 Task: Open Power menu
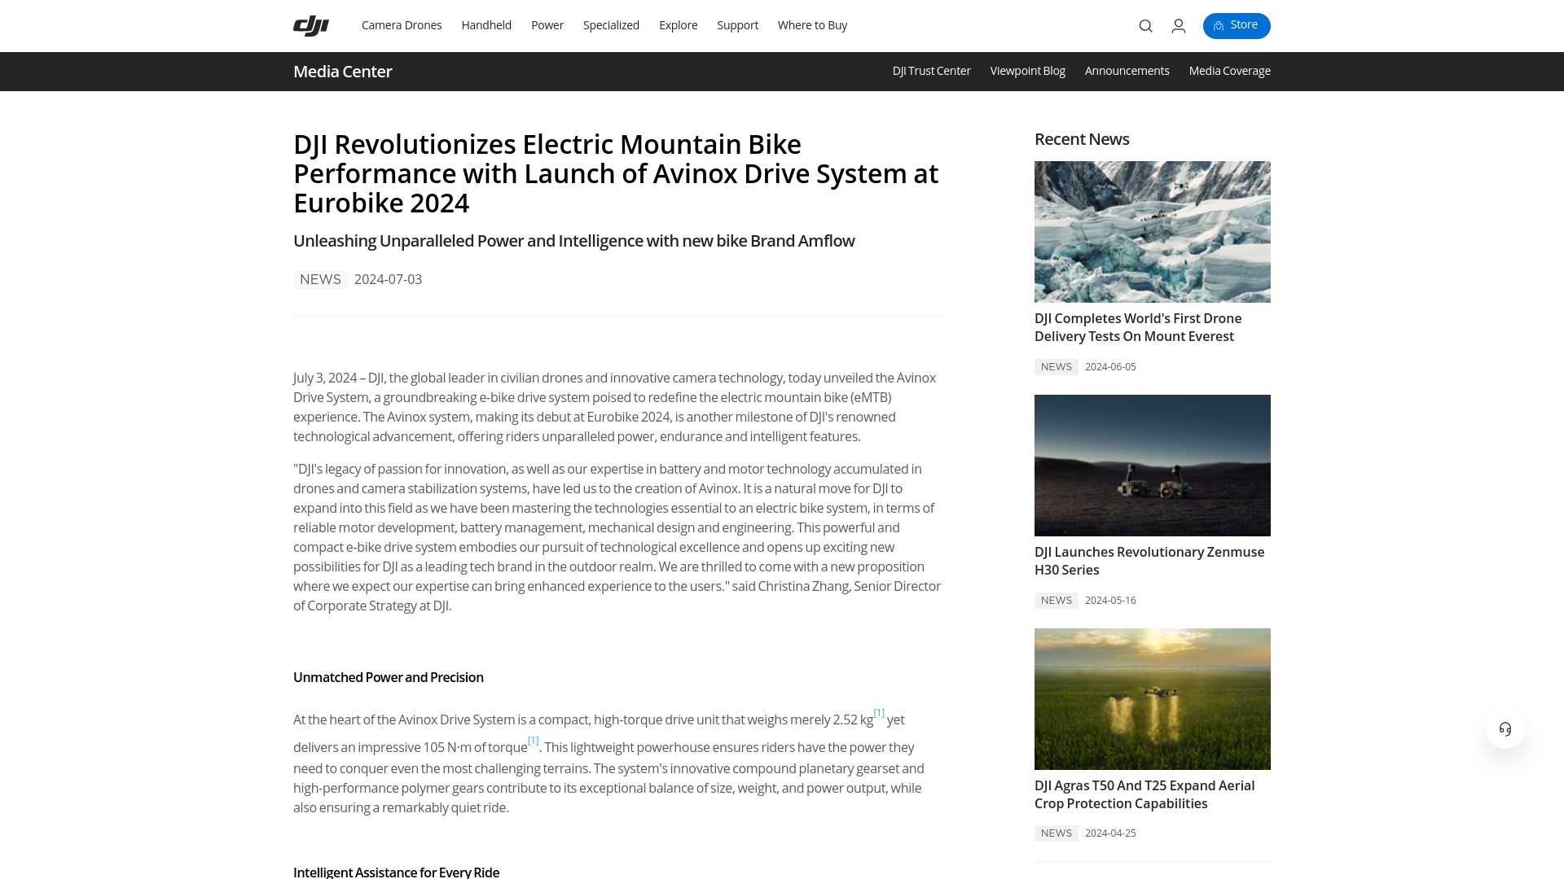pyautogui.click(x=547, y=25)
